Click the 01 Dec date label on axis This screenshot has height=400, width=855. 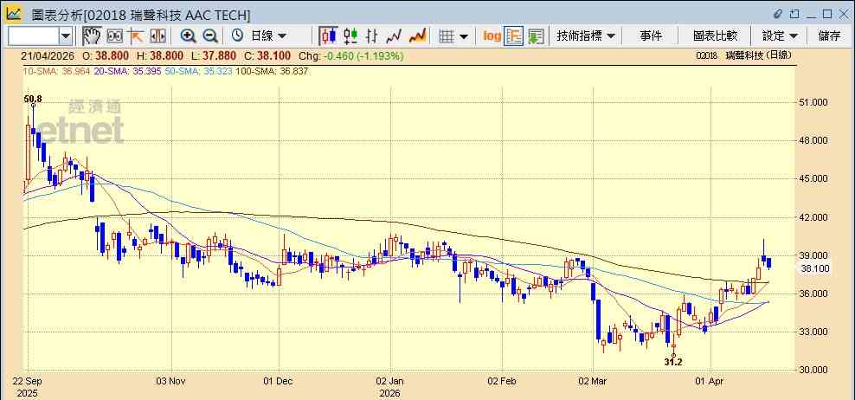coord(278,381)
